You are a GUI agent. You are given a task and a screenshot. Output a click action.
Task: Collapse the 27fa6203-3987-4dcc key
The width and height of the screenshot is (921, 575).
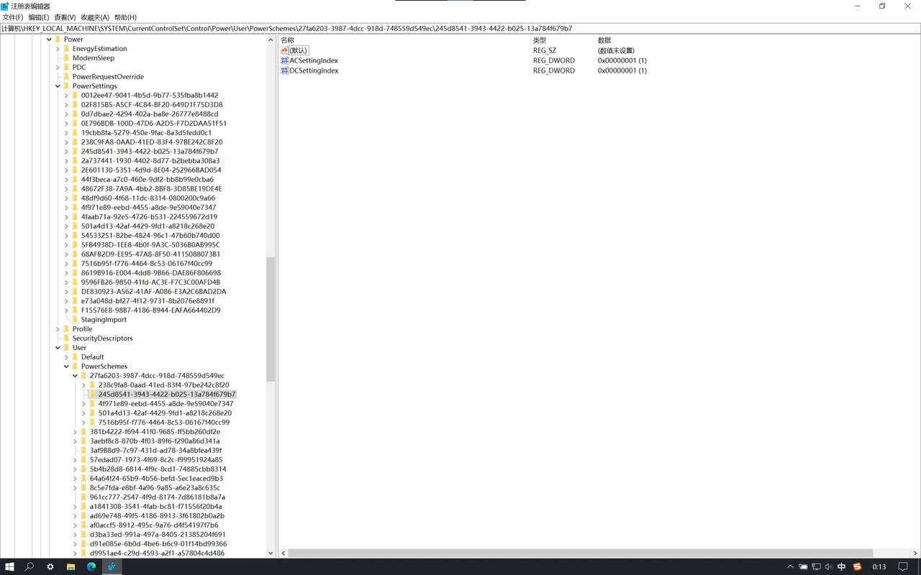(75, 376)
